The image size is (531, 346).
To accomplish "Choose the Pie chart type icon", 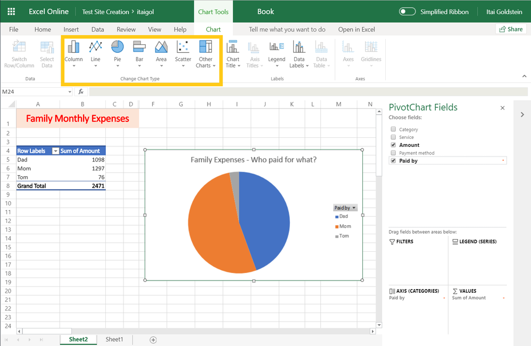I will click(x=117, y=48).
